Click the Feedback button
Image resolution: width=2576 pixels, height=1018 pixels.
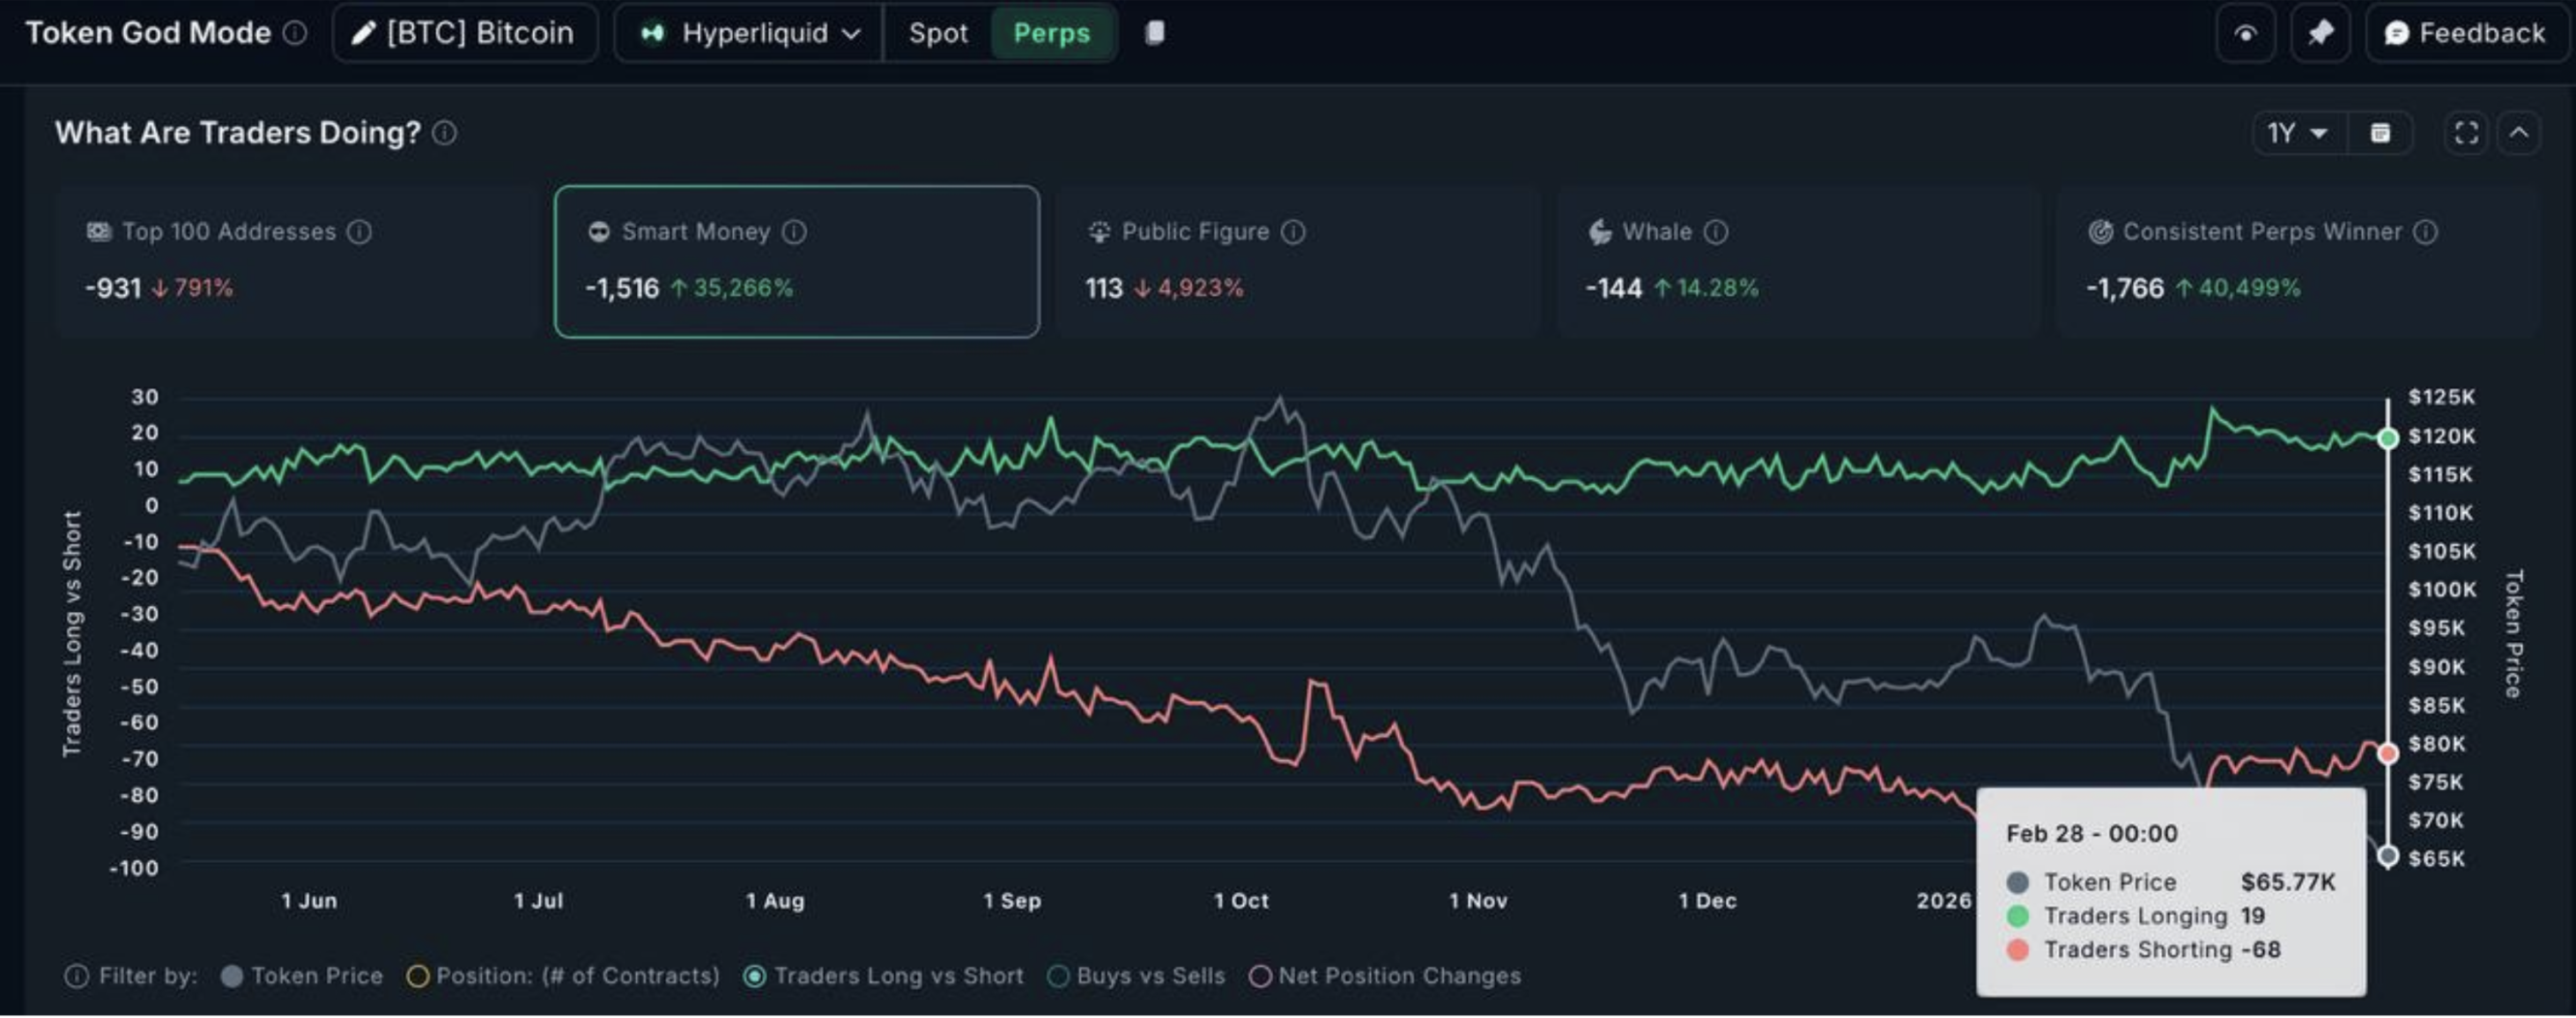[x=2466, y=33]
